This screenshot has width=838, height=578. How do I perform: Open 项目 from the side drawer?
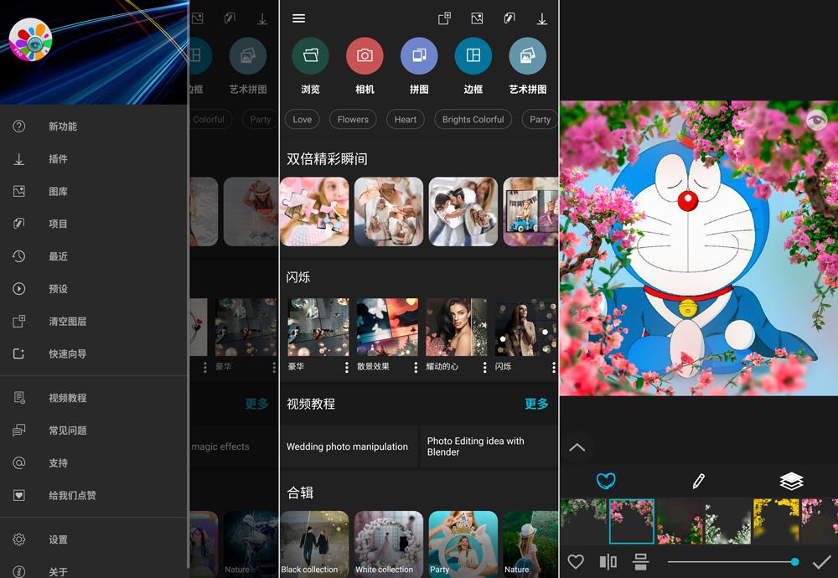tap(94, 224)
